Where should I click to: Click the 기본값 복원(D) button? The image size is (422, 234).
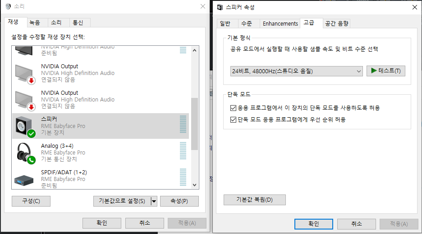click(255, 200)
